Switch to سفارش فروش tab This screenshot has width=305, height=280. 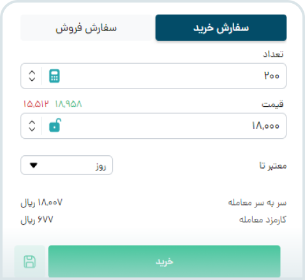pyautogui.click(x=86, y=27)
